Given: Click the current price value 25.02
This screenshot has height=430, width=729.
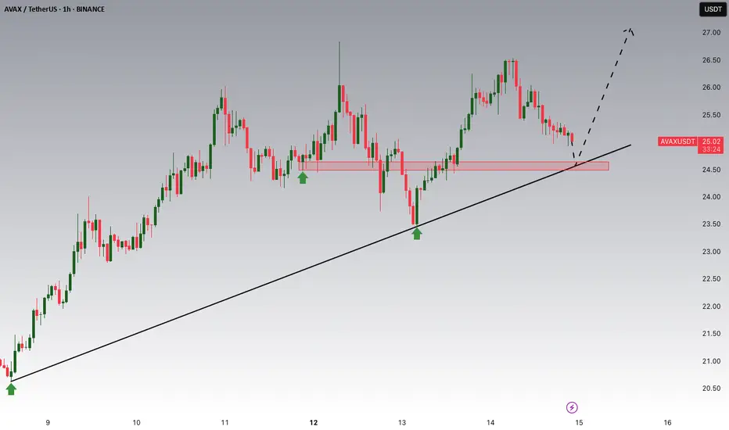Looking at the screenshot, I should (x=711, y=142).
